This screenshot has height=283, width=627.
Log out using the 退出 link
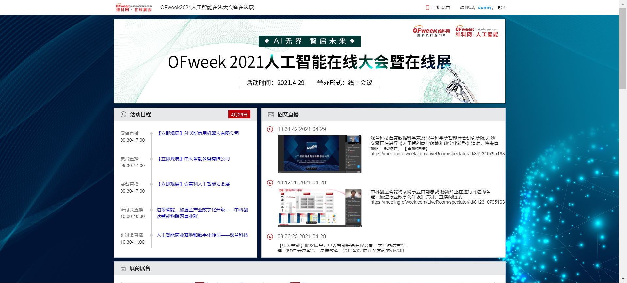point(501,8)
